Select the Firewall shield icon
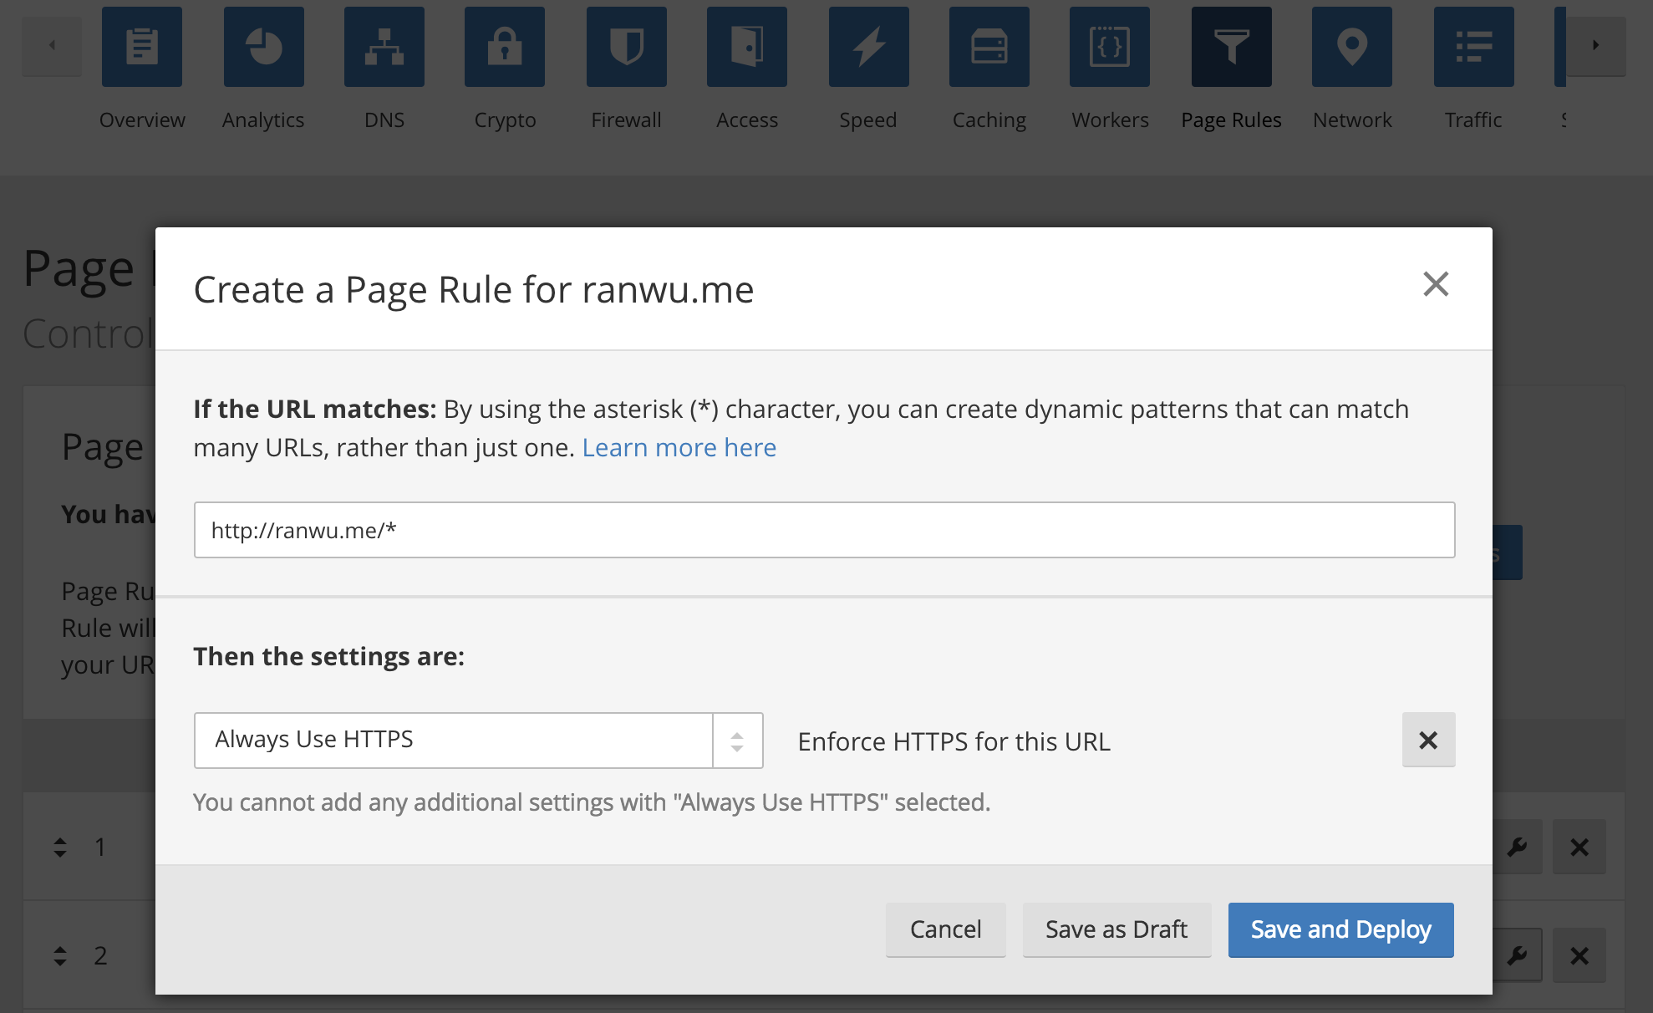The image size is (1653, 1013). pyautogui.click(x=626, y=47)
